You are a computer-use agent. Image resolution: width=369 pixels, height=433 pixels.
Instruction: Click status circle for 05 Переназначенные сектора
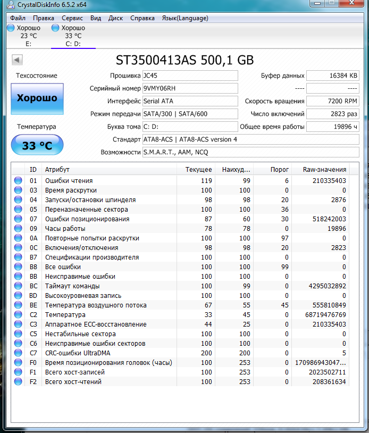18,210
